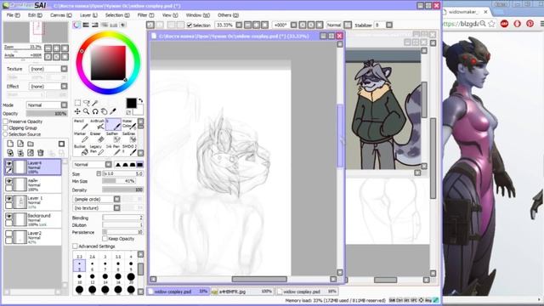
Task: Open the Filter menu
Action: click(x=145, y=15)
